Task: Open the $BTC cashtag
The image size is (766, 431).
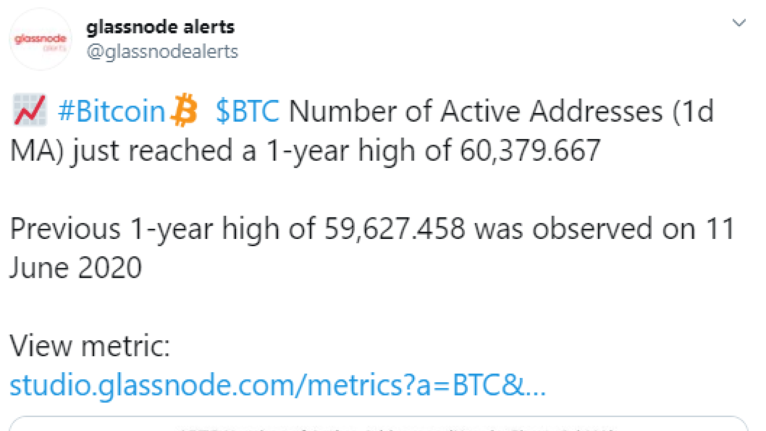Action: click(x=248, y=111)
